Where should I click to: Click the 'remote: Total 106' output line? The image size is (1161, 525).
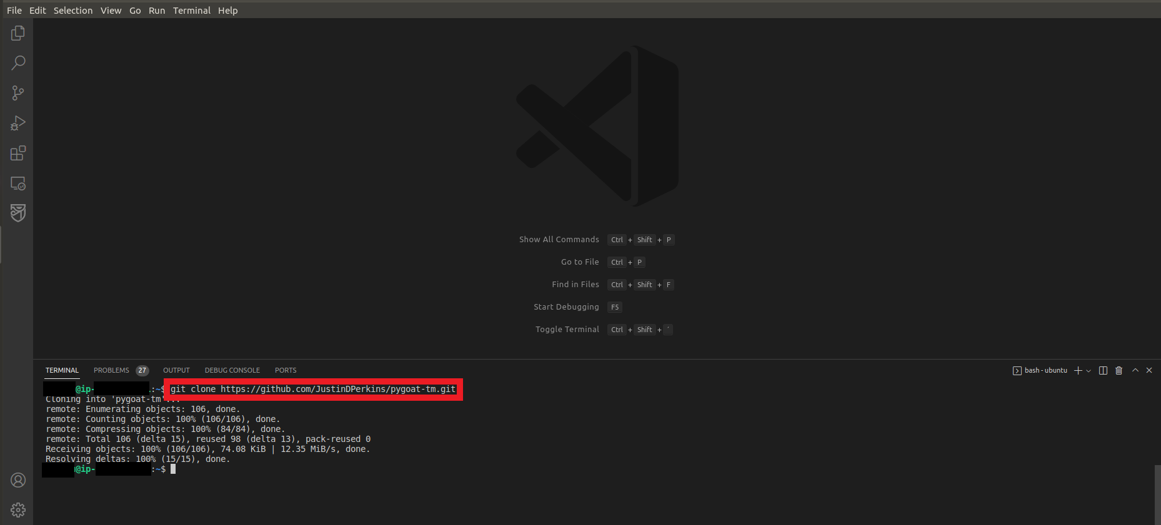(208, 439)
